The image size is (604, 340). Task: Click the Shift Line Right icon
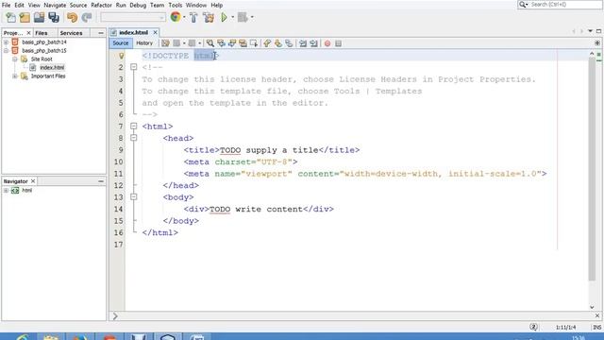pos(313,43)
